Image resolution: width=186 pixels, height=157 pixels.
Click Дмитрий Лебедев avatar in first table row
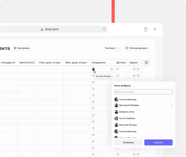93,69
